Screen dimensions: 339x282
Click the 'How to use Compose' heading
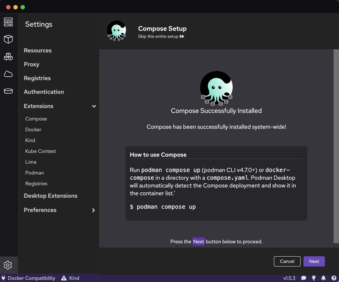(158, 155)
